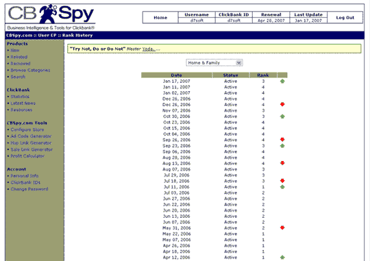Open the Hop Link Generator tool
Screen dimensions: 370x261
point(31,142)
